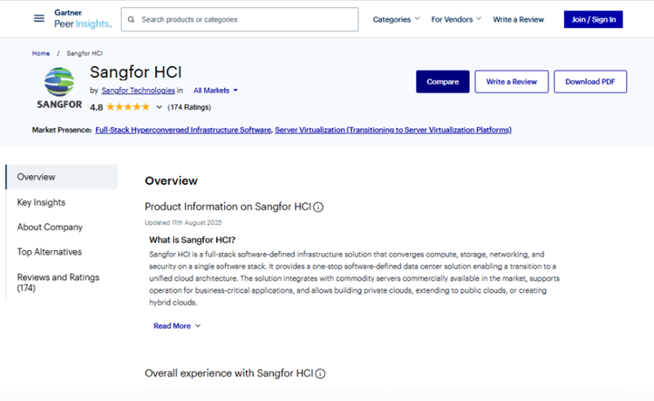Expand the Categories dropdown
This screenshot has width=654, height=401.
(x=396, y=19)
